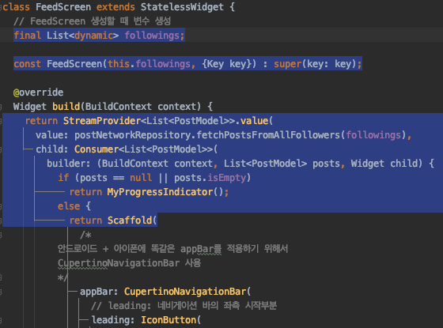
Task: Click "return" before StreamProvider
Action: coord(41,121)
